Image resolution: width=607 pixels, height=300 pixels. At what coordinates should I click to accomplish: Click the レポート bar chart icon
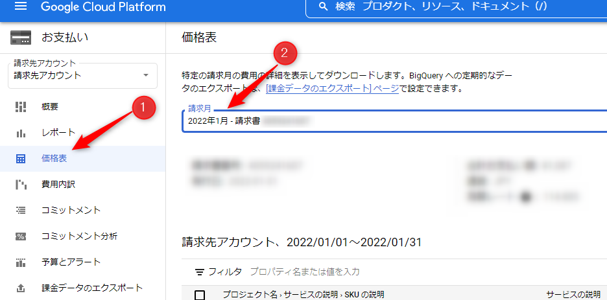point(21,133)
